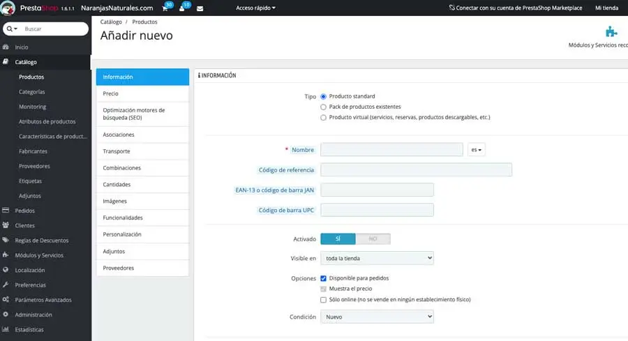Click the Mi tienda link
Viewport: 628px width, 341px height.
point(606,8)
